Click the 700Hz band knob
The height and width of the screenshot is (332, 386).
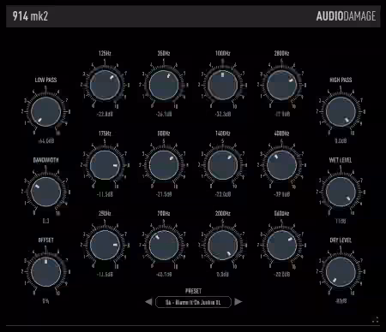(164, 246)
